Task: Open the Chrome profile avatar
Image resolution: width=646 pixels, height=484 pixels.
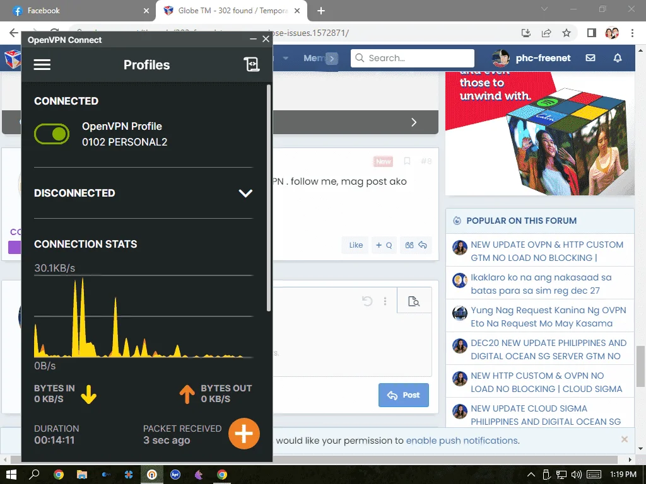Action: (x=612, y=33)
